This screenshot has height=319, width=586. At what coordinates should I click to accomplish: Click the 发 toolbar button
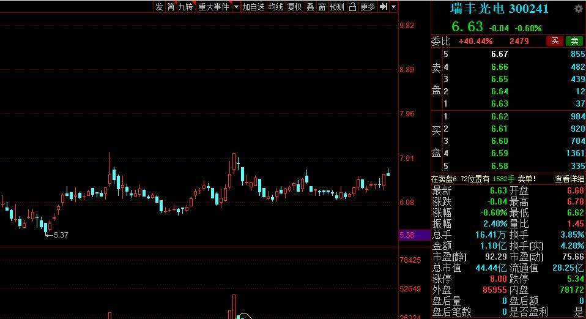[159, 7]
